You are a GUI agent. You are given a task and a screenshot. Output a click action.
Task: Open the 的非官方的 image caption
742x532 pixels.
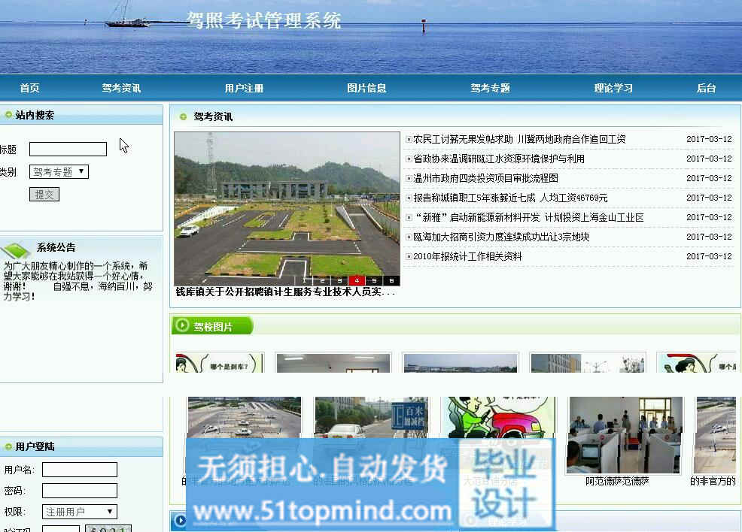tap(713, 481)
